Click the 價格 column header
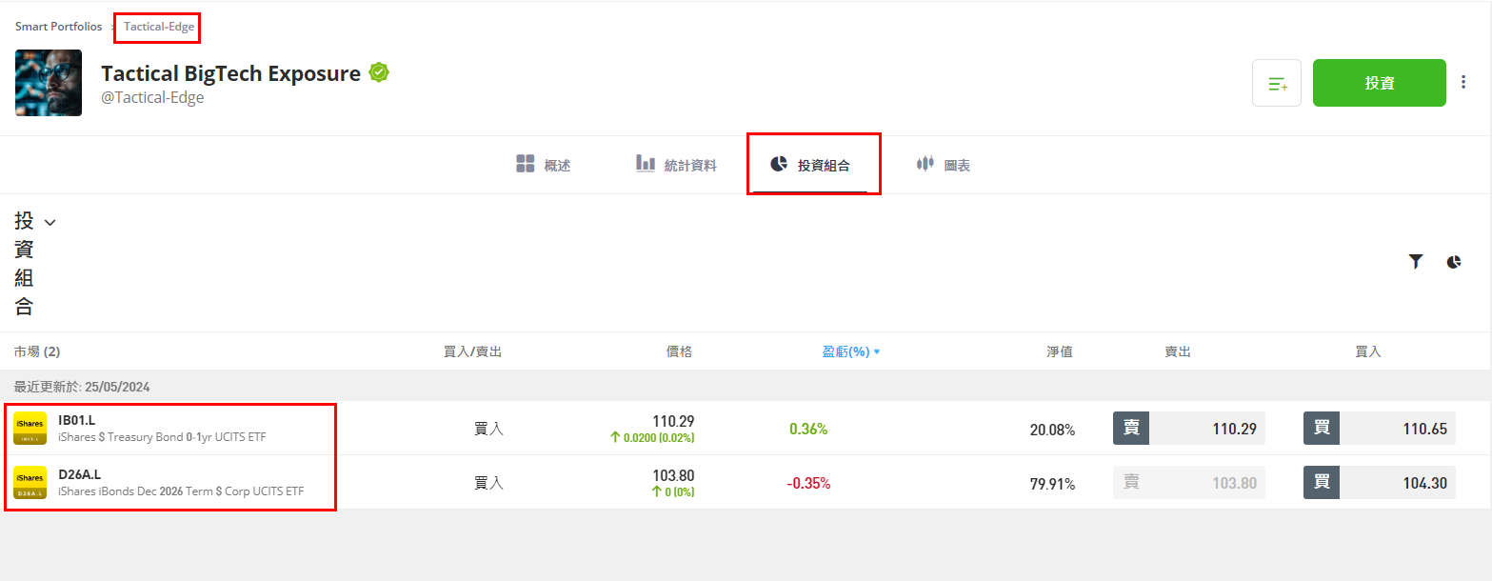This screenshot has width=1492, height=581. click(680, 351)
